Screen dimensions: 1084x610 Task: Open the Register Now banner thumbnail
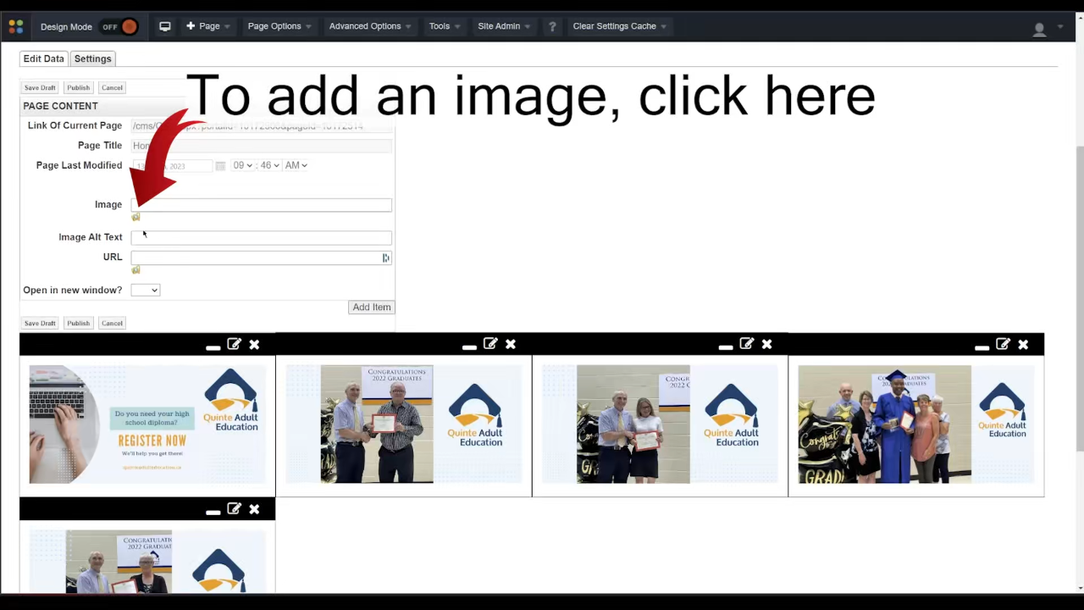[147, 424]
